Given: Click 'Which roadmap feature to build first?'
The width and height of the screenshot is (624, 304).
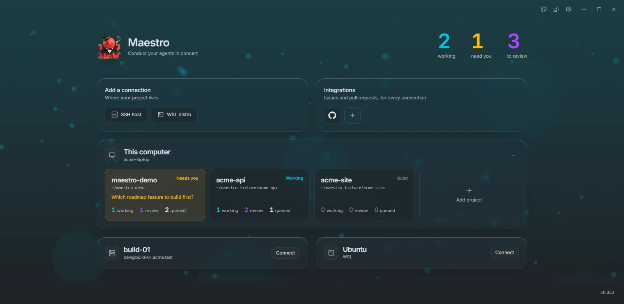Looking at the screenshot, I should tap(152, 197).
